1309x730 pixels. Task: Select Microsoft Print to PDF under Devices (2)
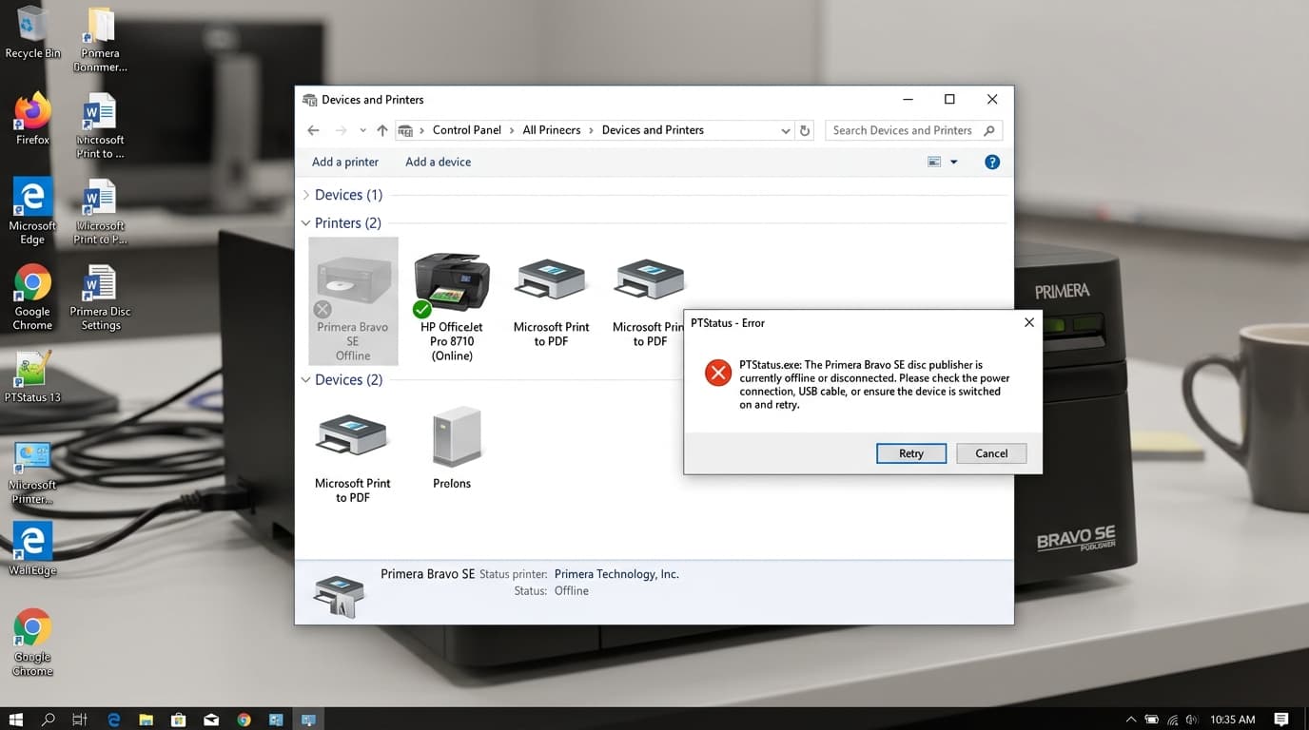(x=353, y=457)
